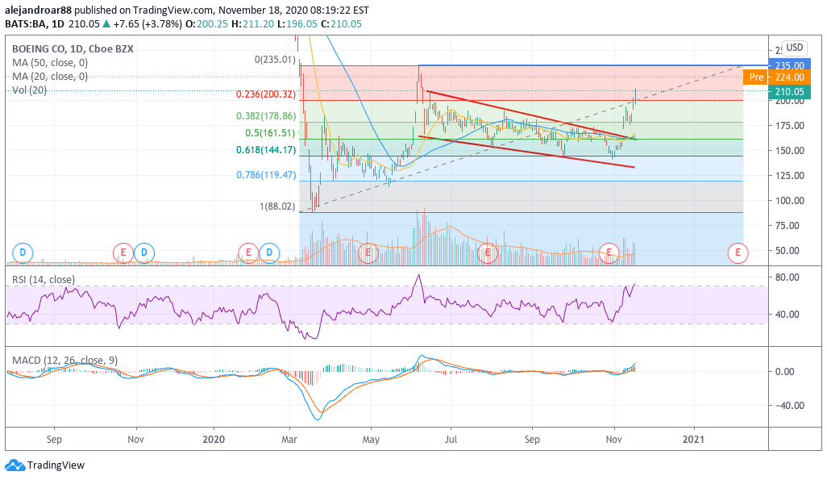This screenshot has height=480, width=827.
Task: Click the open value 200.25 in the header
Action: click(213, 23)
